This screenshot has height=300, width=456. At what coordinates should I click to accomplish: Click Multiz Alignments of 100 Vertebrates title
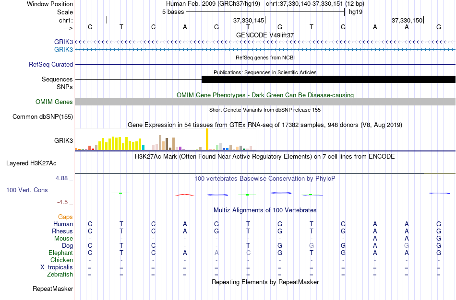click(265, 210)
